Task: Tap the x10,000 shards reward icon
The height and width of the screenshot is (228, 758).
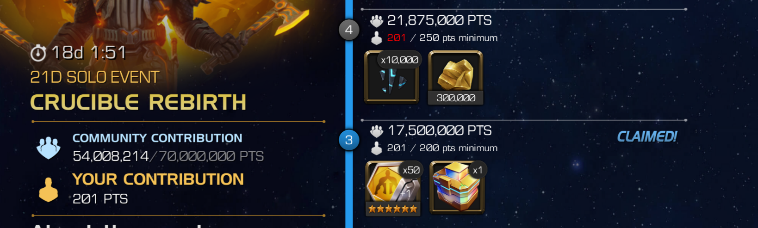Action: click(392, 77)
